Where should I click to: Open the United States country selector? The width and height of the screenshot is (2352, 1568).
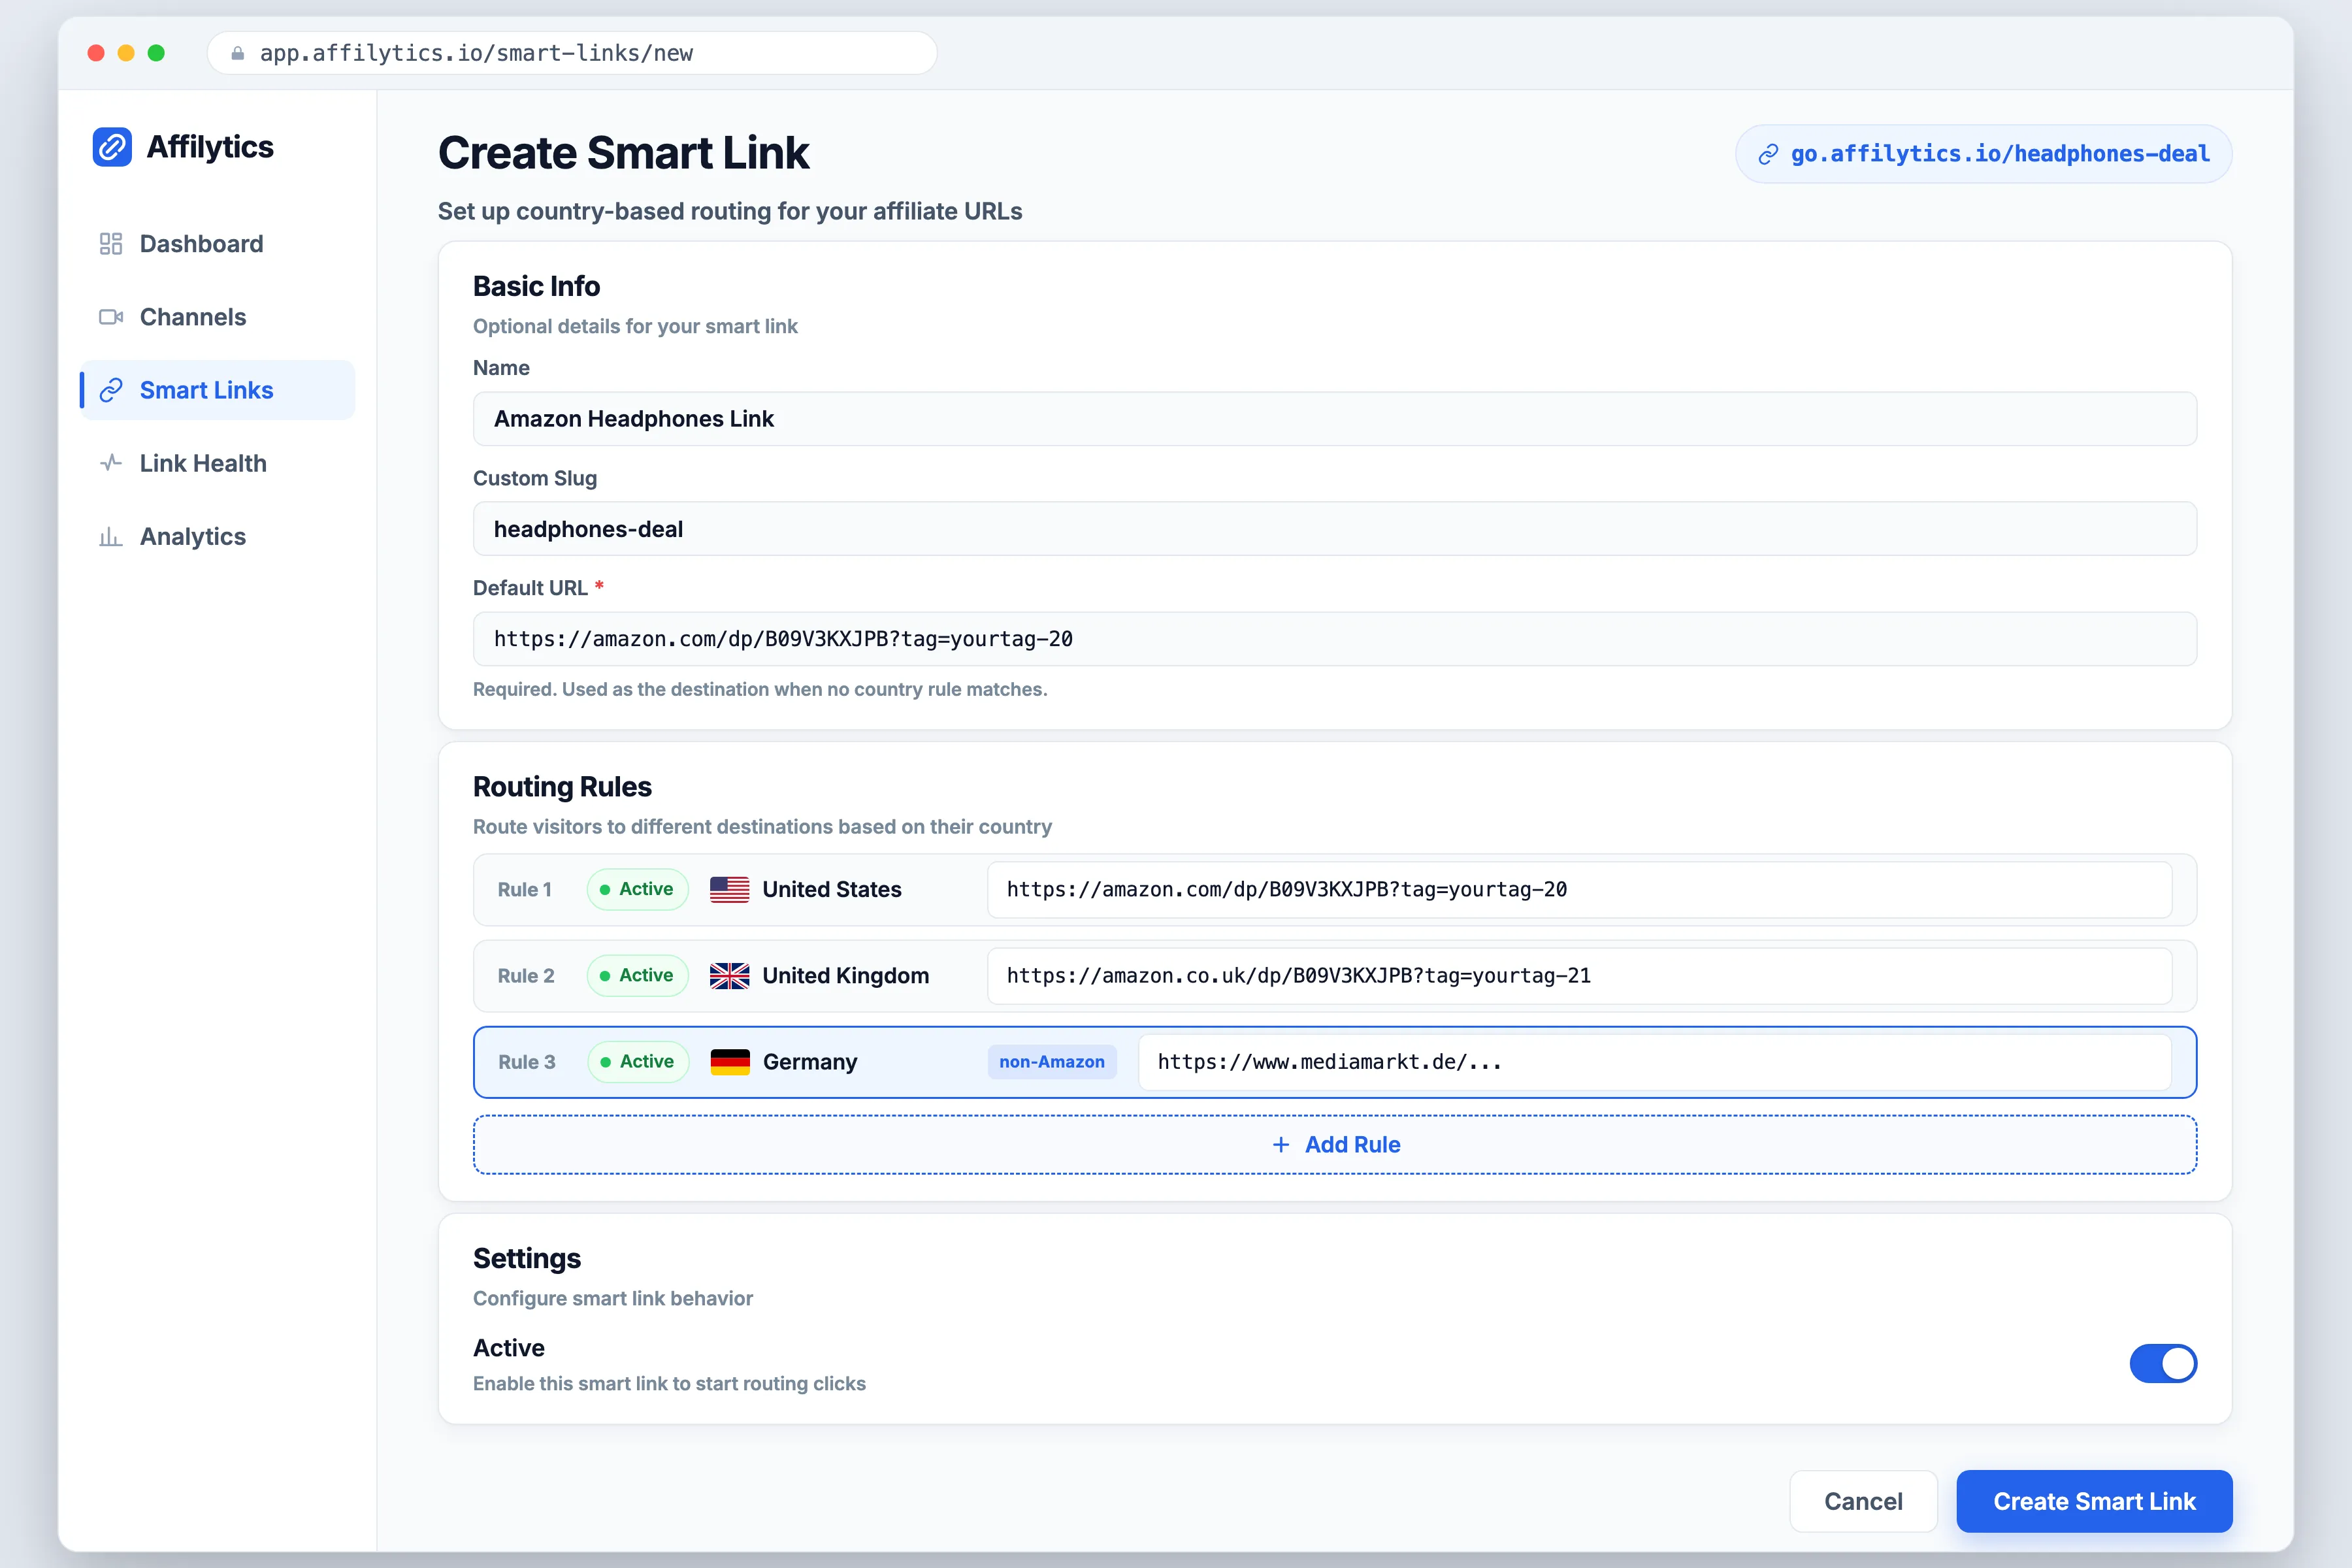pyautogui.click(x=805, y=890)
